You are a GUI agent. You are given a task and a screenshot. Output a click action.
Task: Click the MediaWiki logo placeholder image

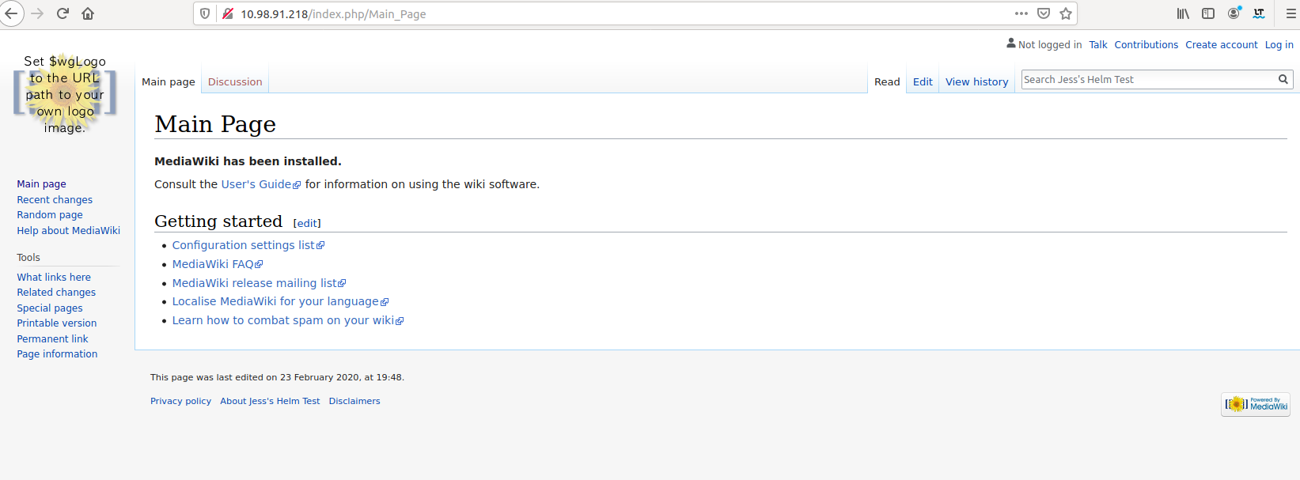coord(65,94)
